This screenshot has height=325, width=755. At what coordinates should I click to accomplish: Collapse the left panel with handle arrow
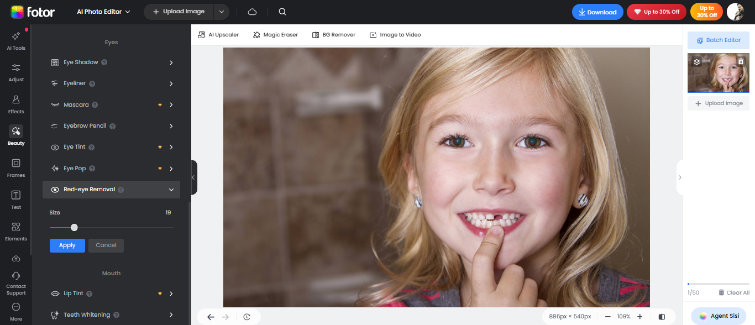point(193,177)
